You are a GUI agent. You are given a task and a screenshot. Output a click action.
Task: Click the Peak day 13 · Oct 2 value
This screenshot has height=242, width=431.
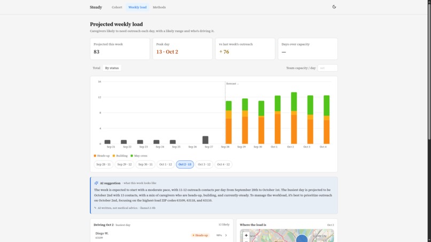click(x=167, y=52)
